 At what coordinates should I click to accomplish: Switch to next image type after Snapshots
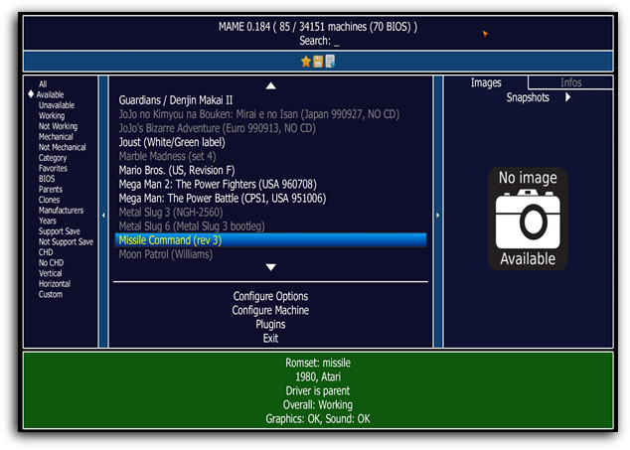pyautogui.click(x=567, y=97)
